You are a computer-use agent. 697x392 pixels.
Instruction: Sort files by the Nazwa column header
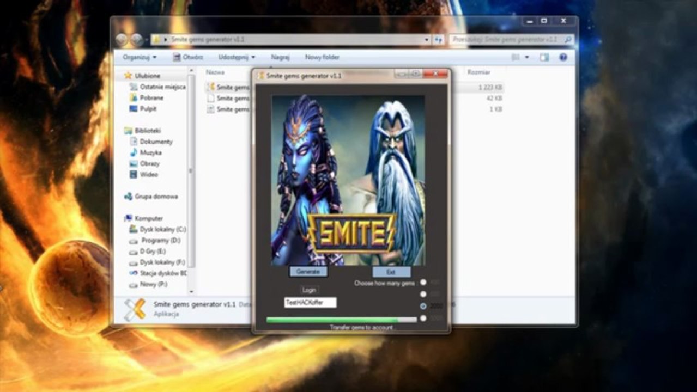tap(215, 72)
